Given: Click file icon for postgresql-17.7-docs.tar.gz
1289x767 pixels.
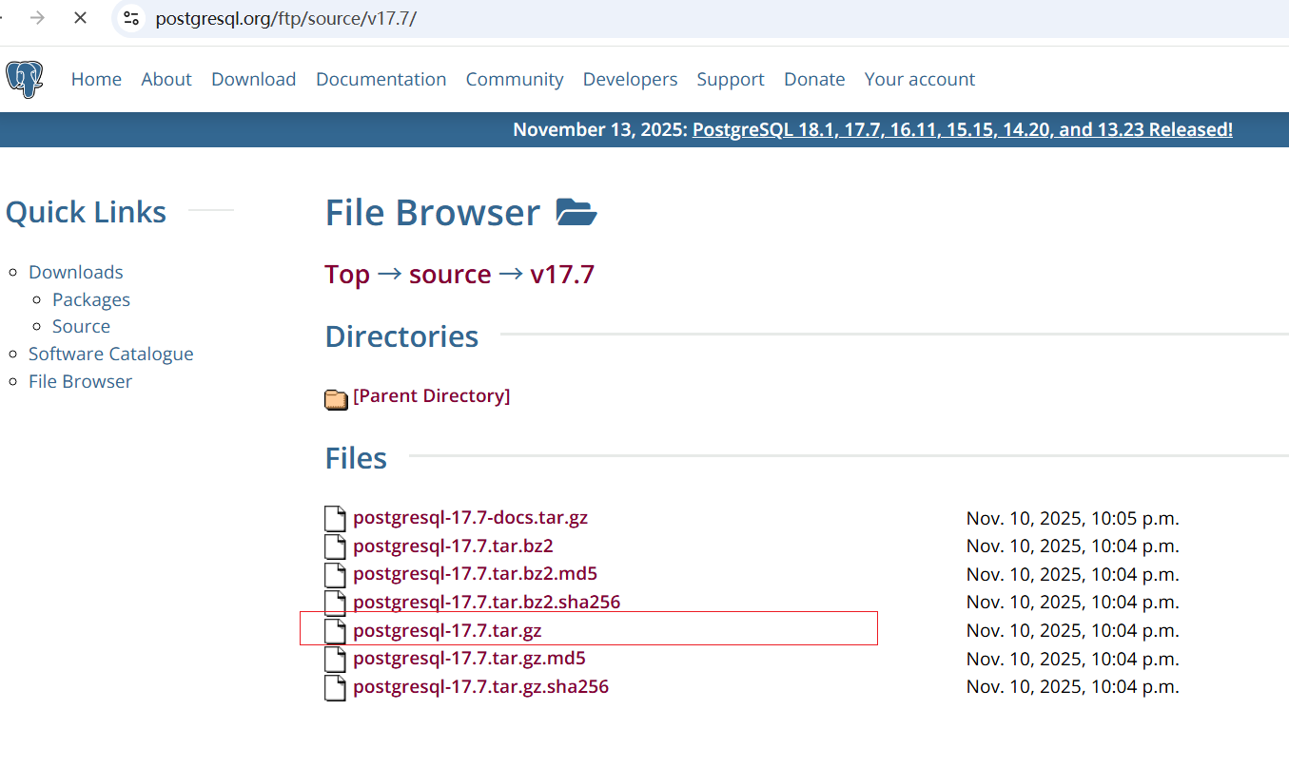Looking at the screenshot, I should (x=335, y=519).
